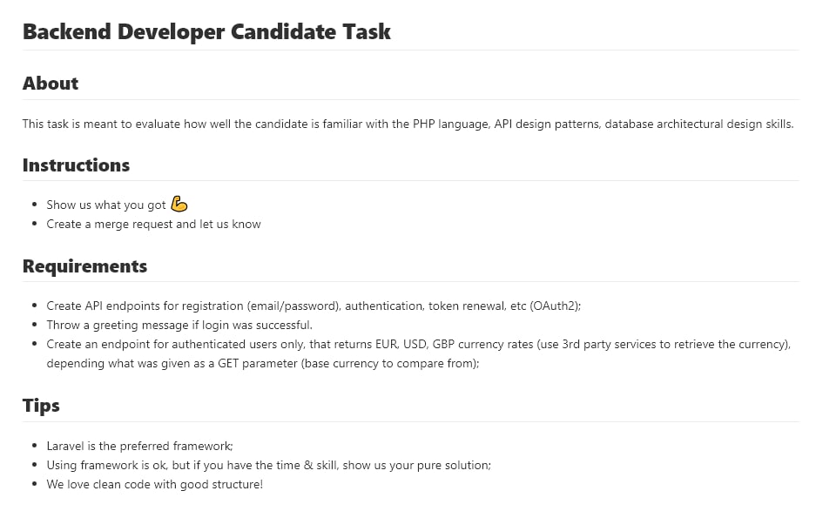Click the API endpoints for registration requirement
Viewport: 816px width, 511px height.
[314, 306]
